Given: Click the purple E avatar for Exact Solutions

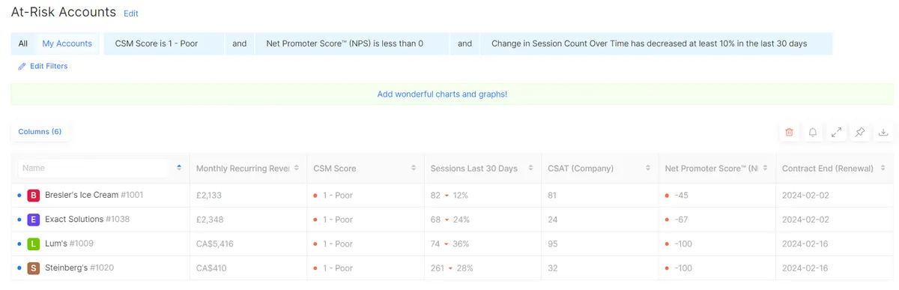Looking at the screenshot, I should [x=33, y=220].
